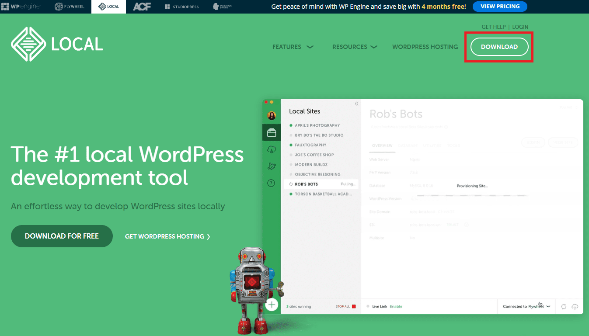Select April's Photography site

pos(317,125)
